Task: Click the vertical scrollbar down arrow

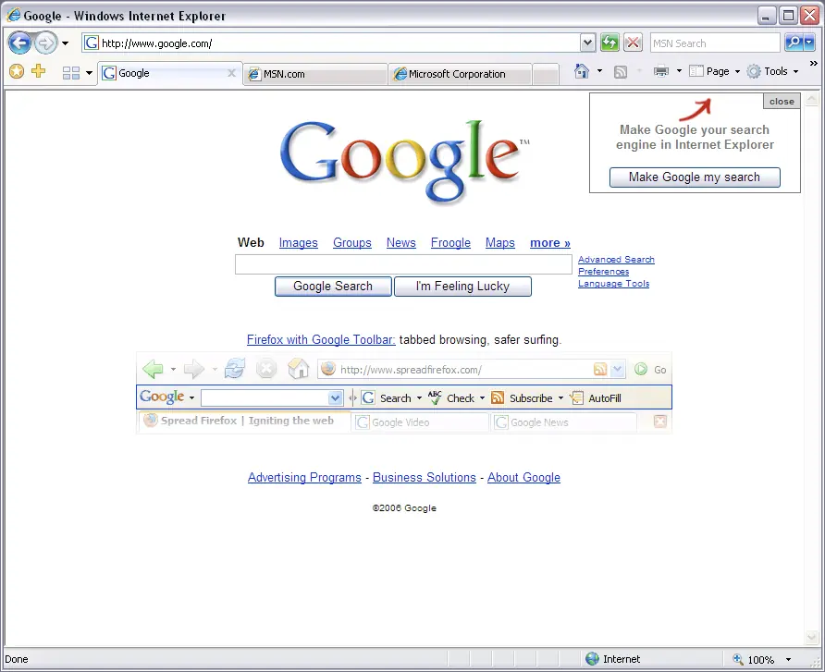Action: [812, 637]
